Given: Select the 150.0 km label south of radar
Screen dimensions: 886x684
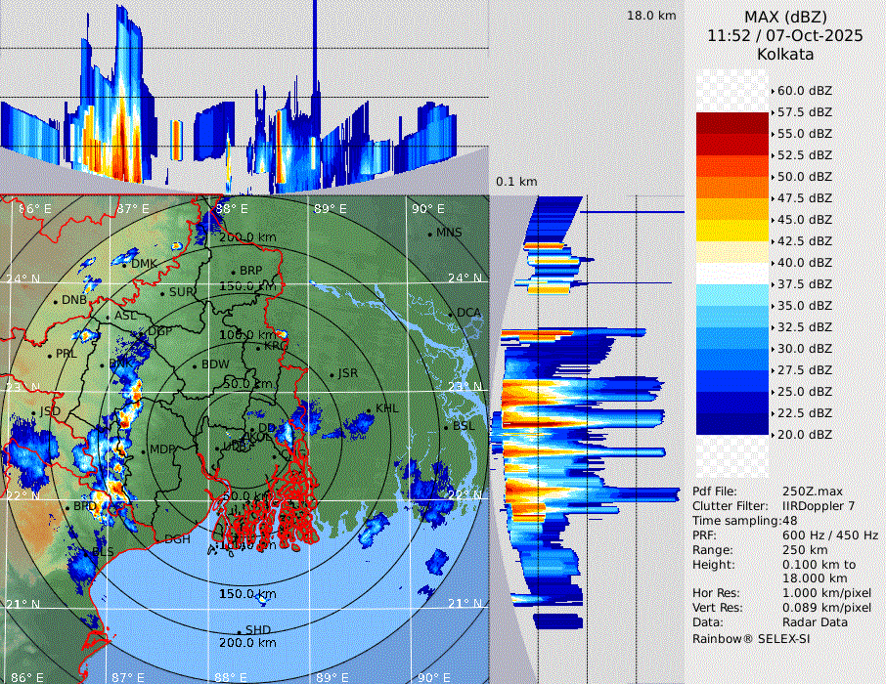Looking at the screenshot, I should pyautogui.click(x=247, y=594).
